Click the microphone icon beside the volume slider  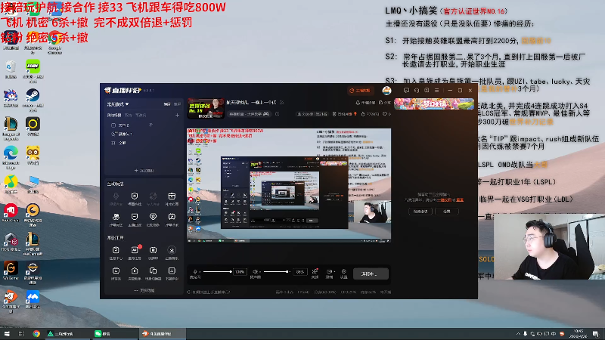point(195,272)
